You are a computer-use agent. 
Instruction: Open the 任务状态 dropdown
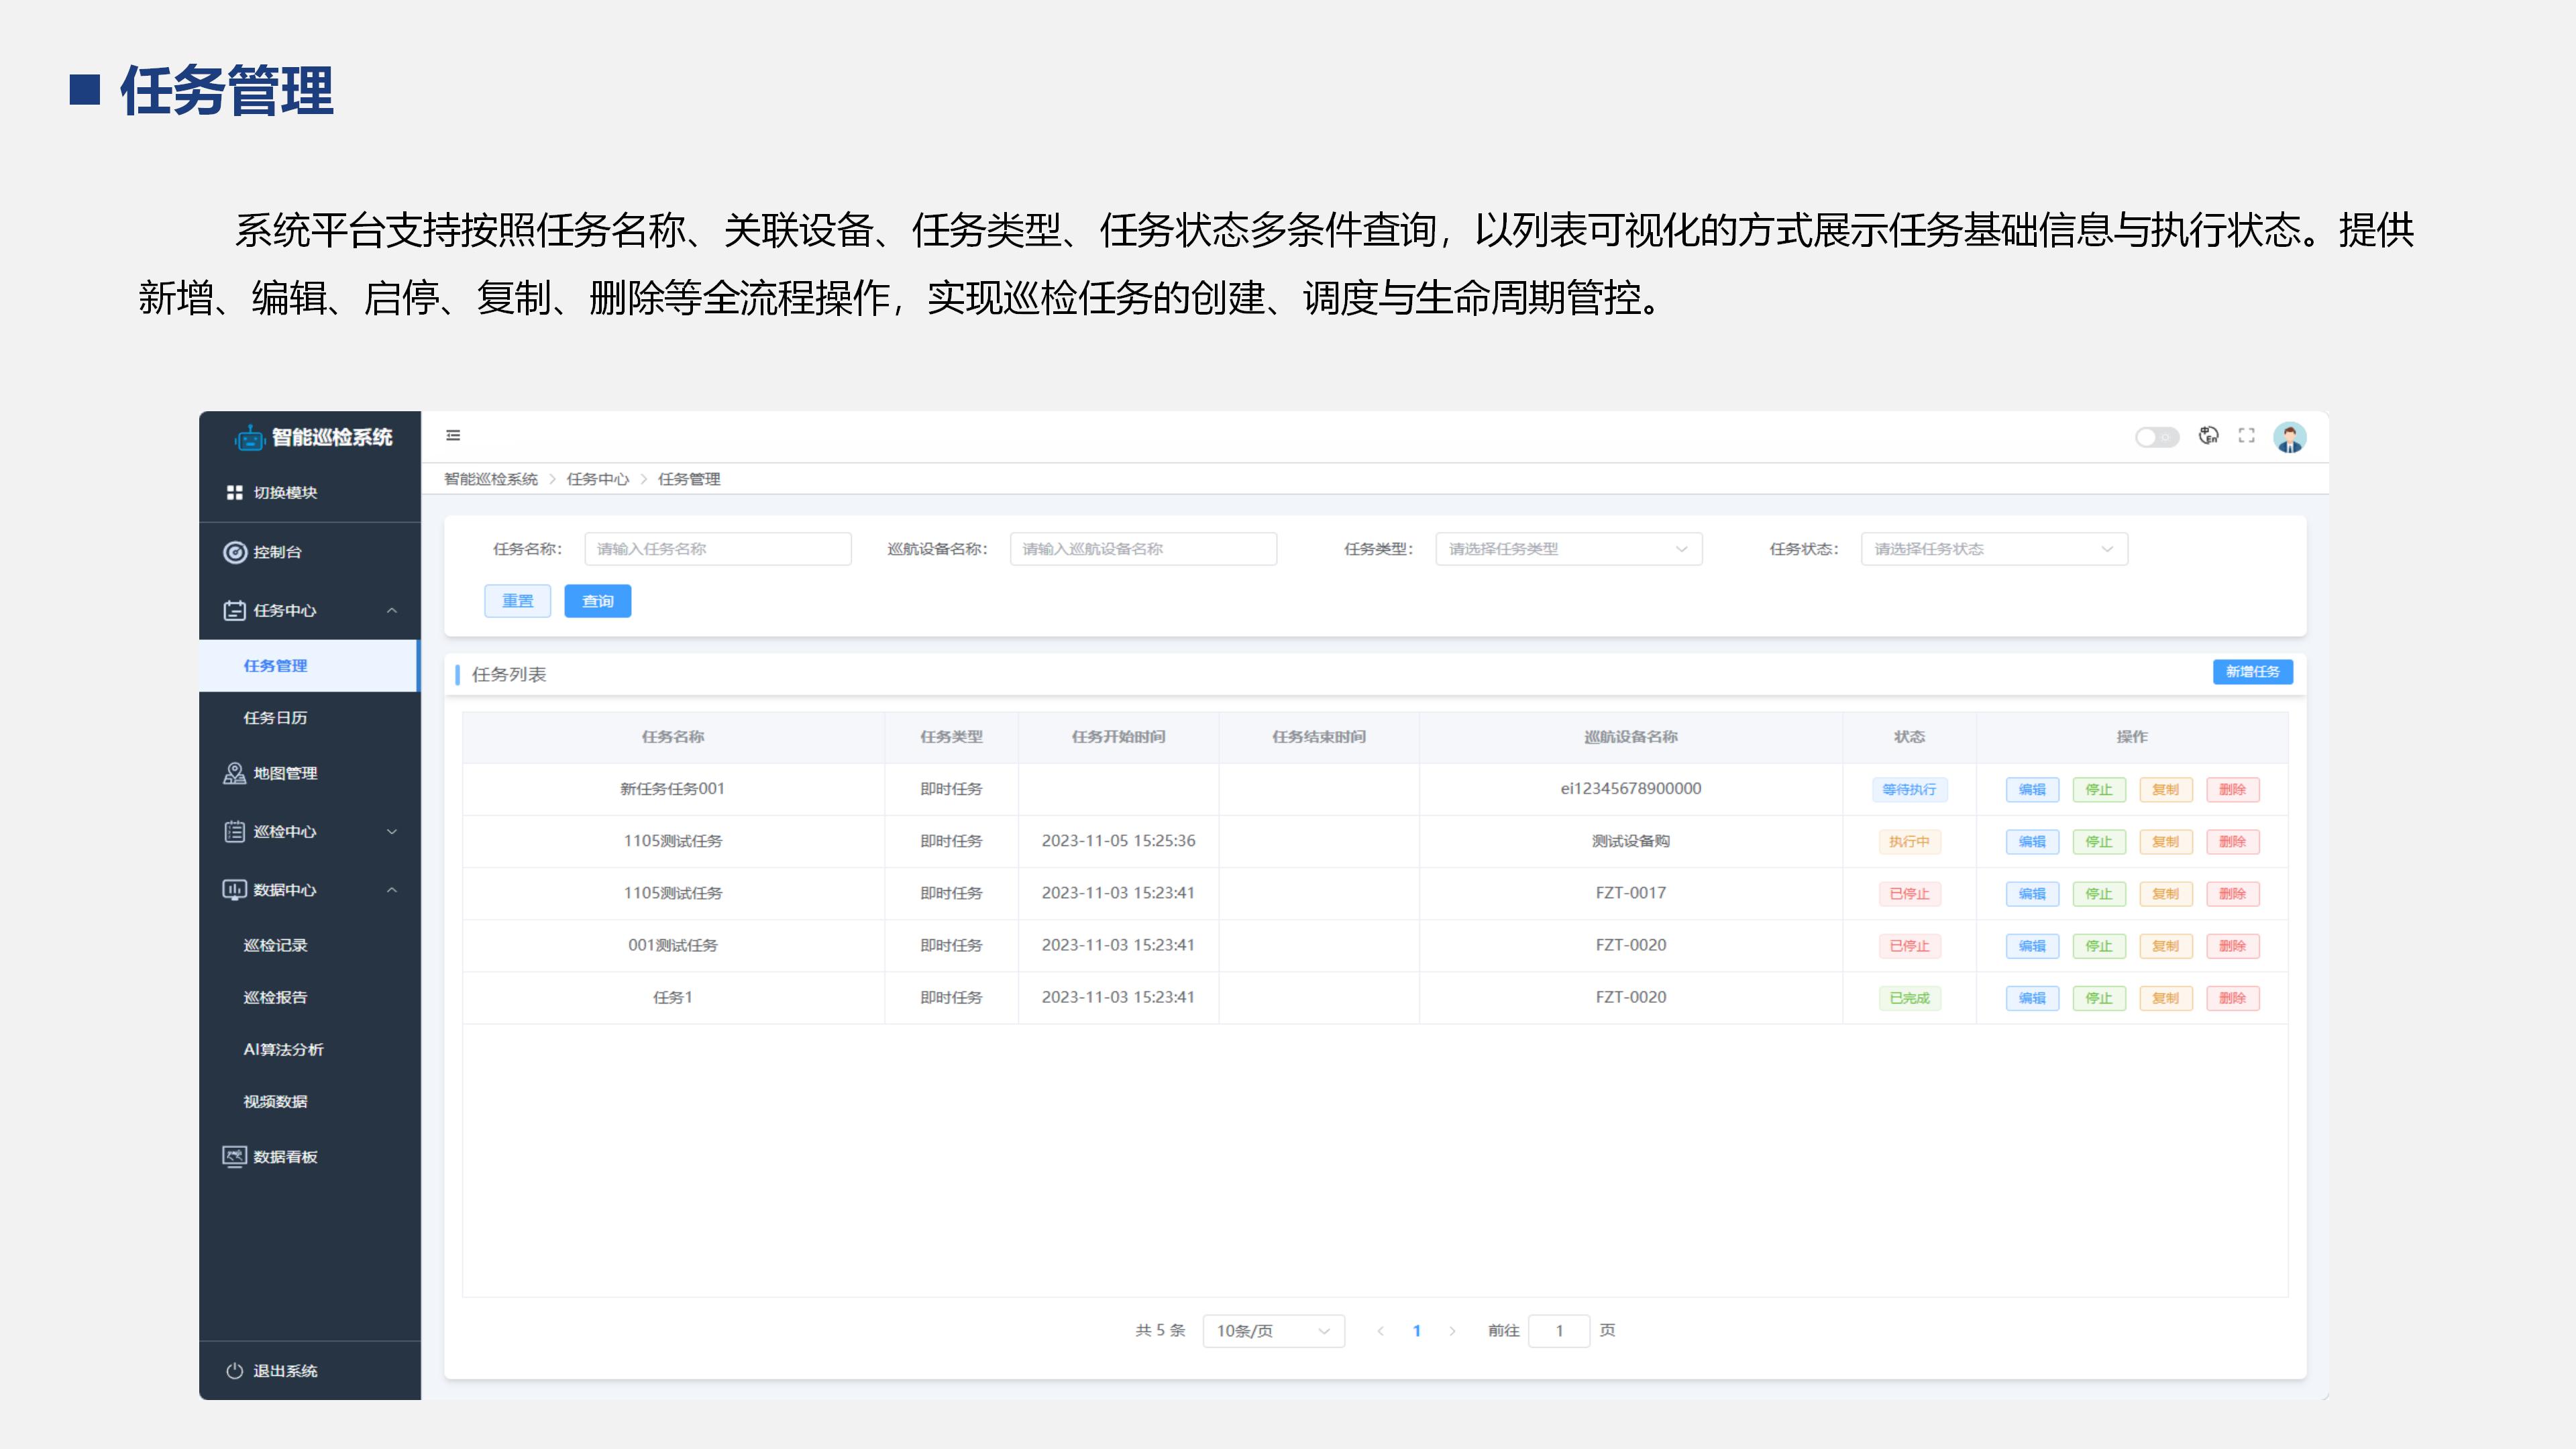[x=1994, y=549]
